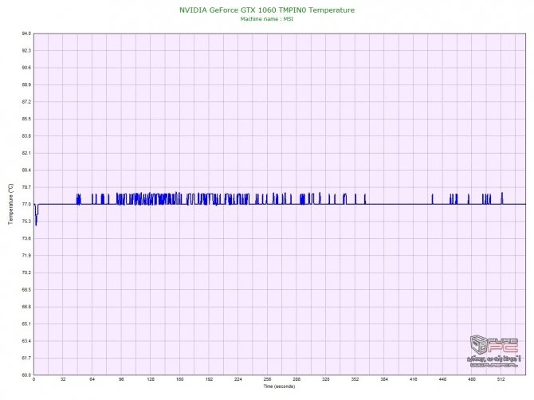The height and width of the screenshot is (400, 534).
Task: Click the 75.3 y-axis tick label
Action: point(26,222)
